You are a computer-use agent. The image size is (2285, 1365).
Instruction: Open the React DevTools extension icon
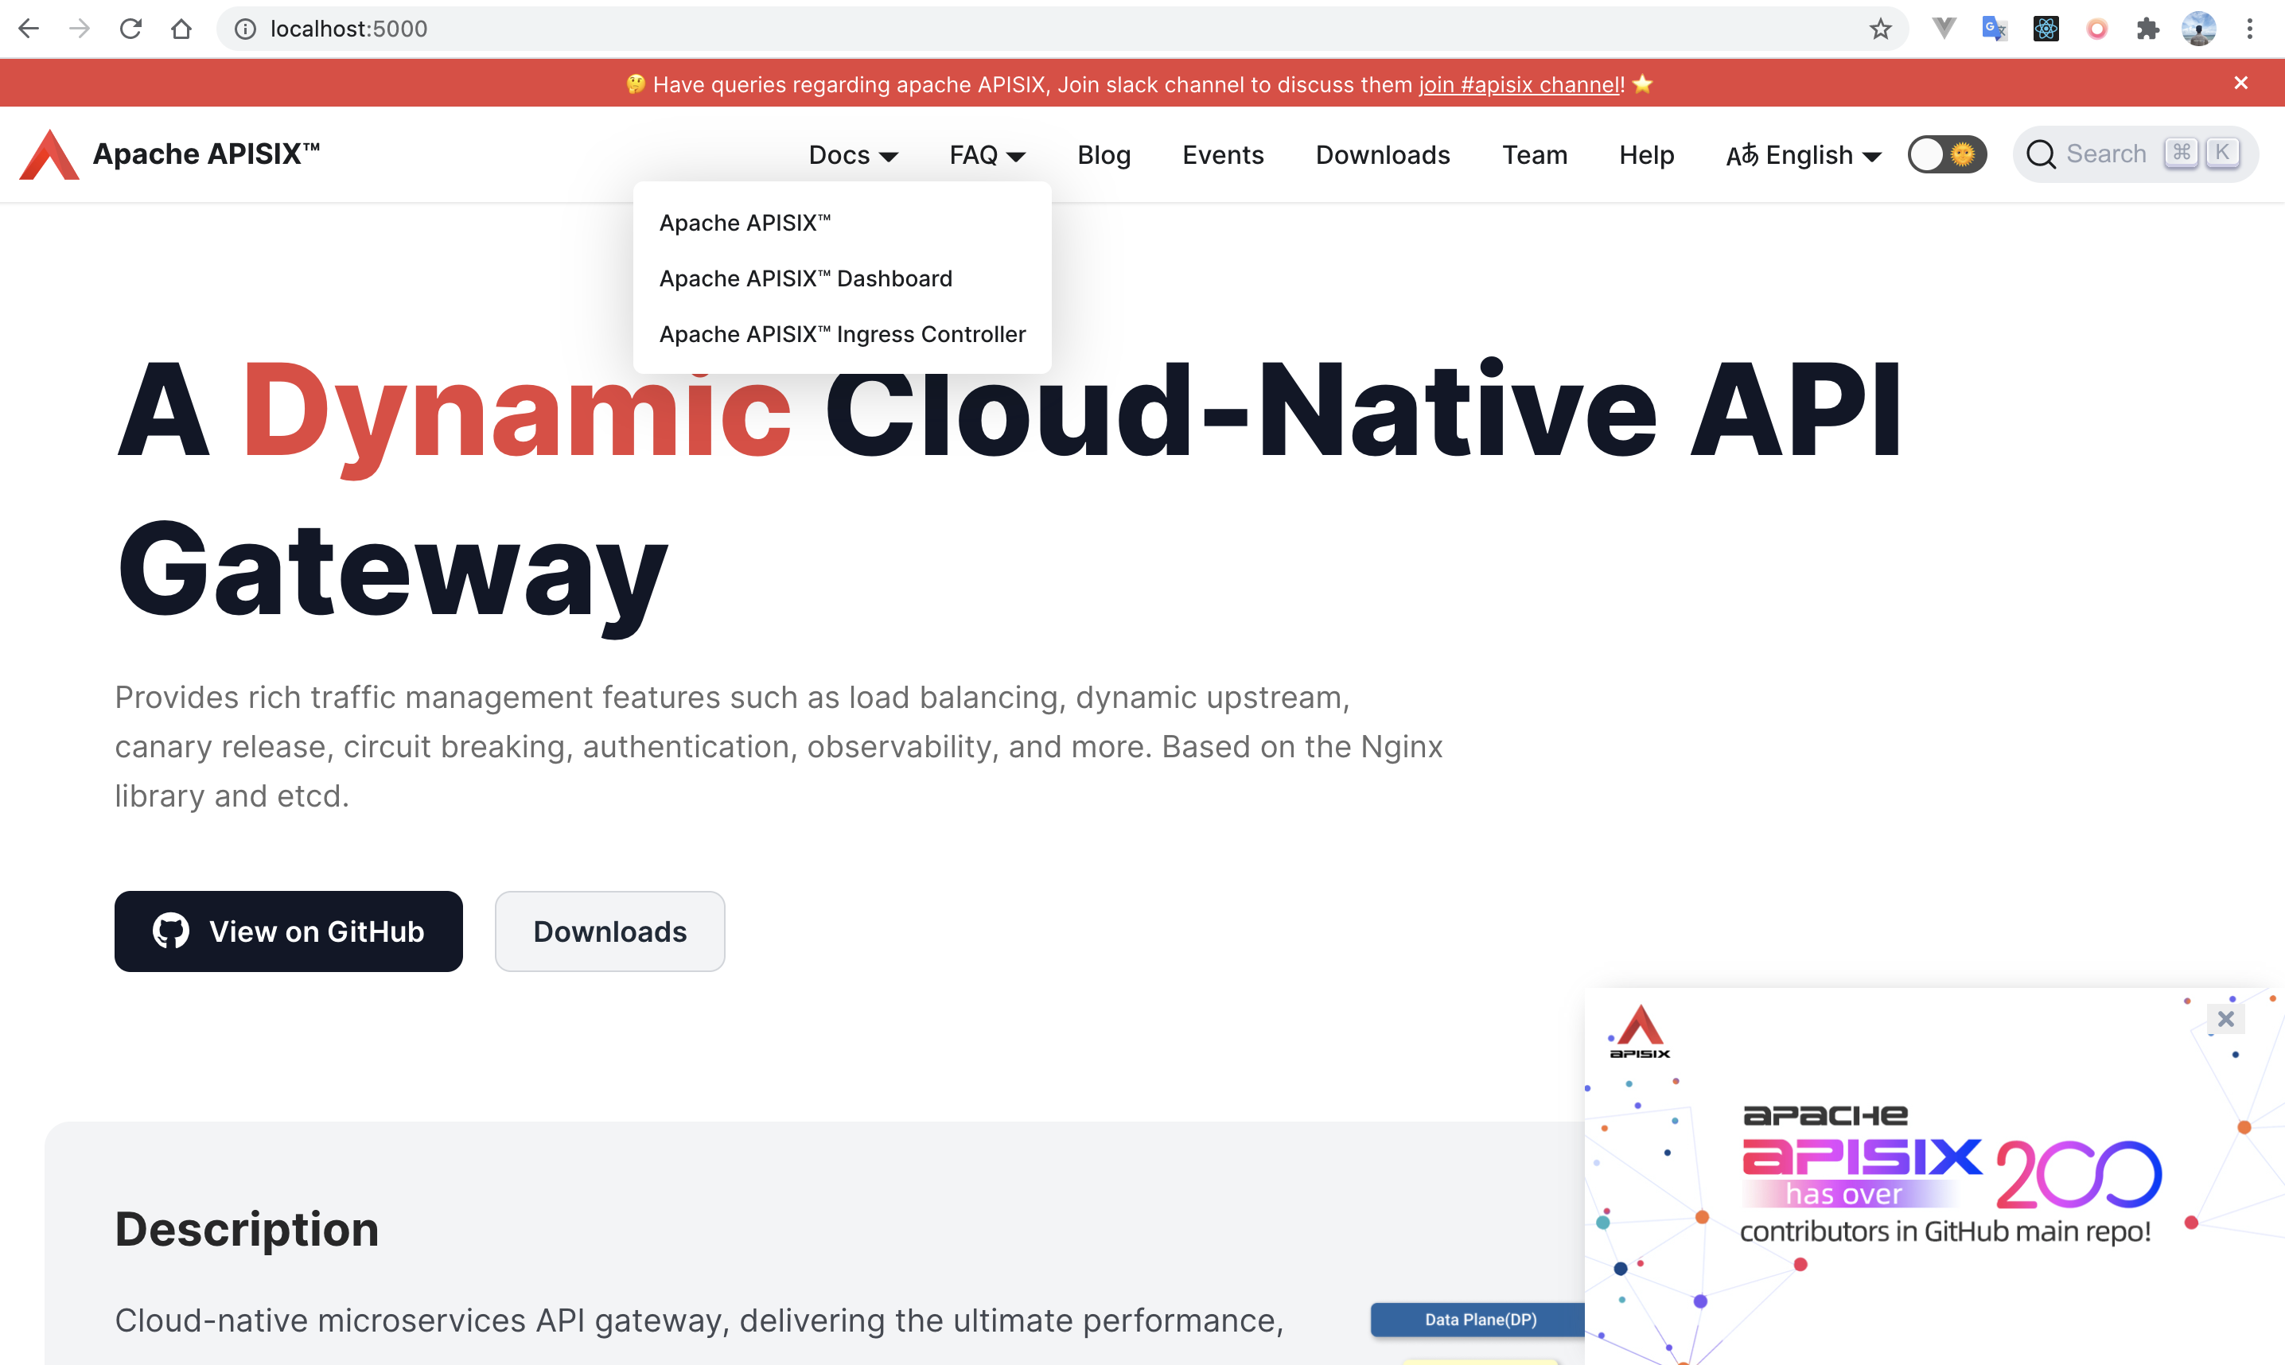coord(2045,29)
